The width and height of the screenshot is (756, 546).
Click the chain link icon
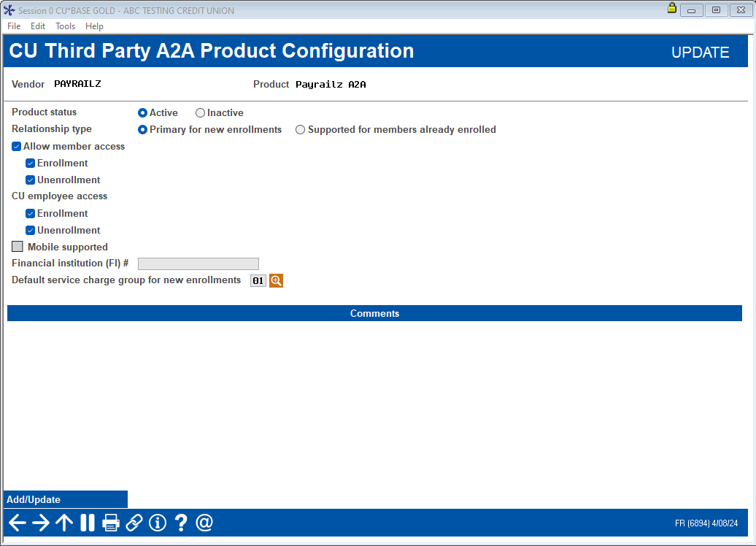[x=134, y=523]
